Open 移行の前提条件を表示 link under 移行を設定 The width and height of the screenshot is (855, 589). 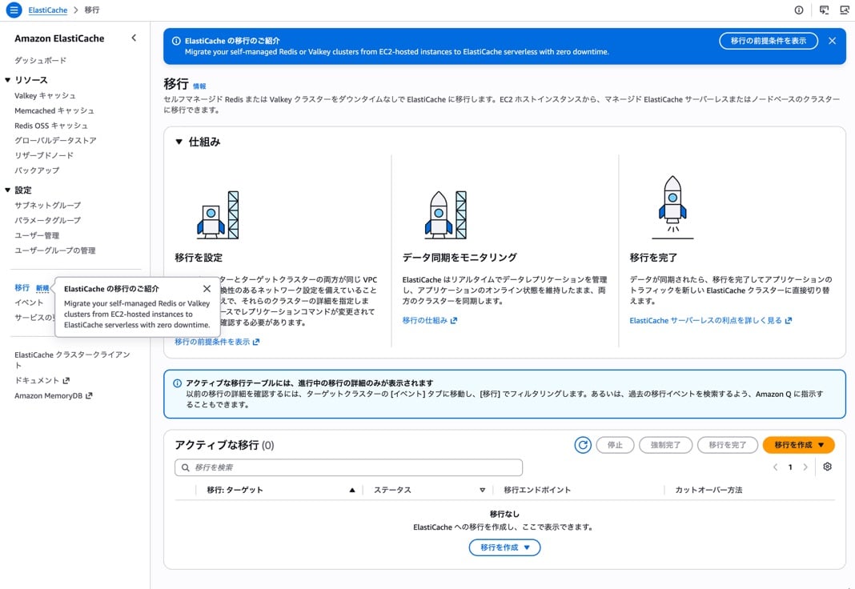(217, 343)
